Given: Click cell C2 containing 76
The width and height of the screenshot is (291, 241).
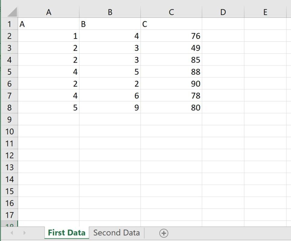Looking at the screenshot, I should coord(171,36).
